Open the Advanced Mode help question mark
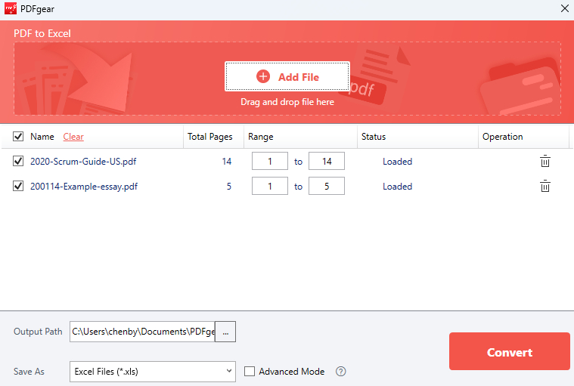 [341, 372]
